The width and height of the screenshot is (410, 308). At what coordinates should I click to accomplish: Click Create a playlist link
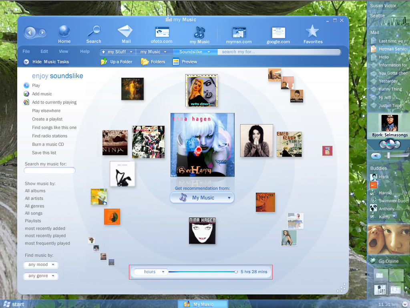[x=47, y=119]
